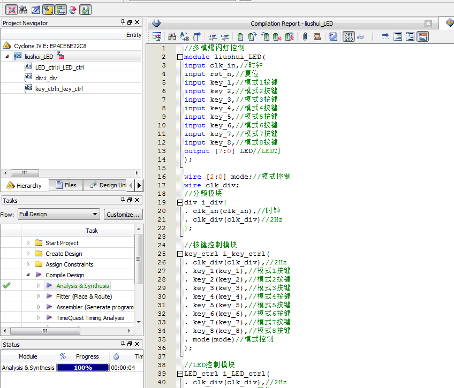Jump to the previous bookmark
This screenshot has height=388, width=454.
tap(265, 36)
